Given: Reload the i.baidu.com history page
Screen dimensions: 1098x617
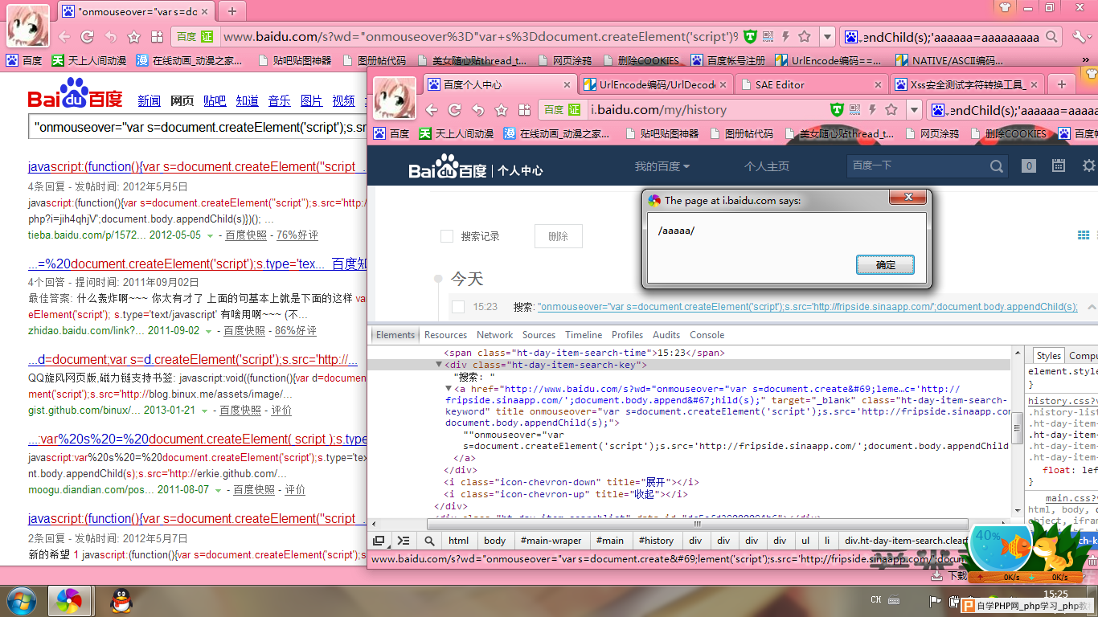Looking at the screenshot, I should click(455, 110).
